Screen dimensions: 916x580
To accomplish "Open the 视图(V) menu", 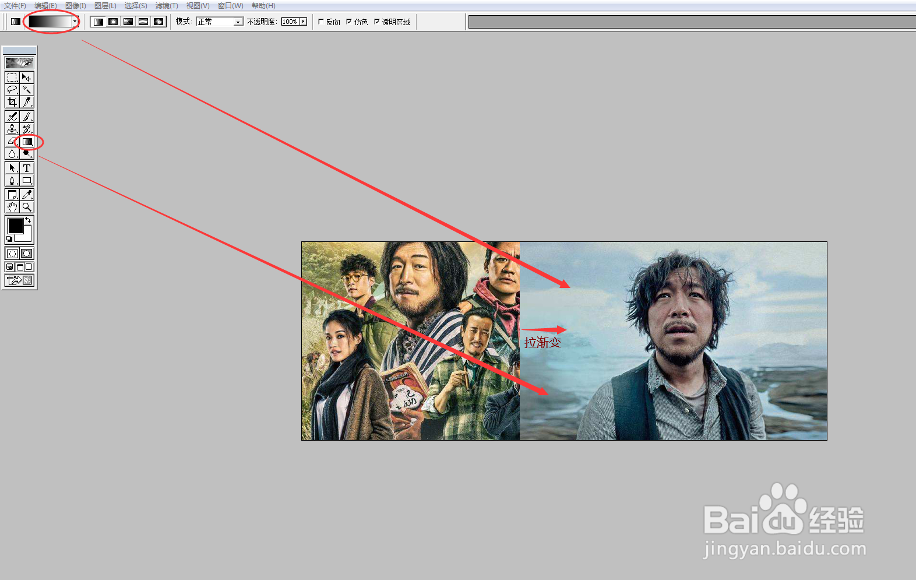I will 198,6.
